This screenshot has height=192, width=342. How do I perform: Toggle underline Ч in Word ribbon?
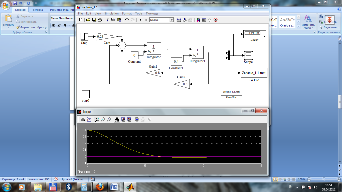(65, 25)
